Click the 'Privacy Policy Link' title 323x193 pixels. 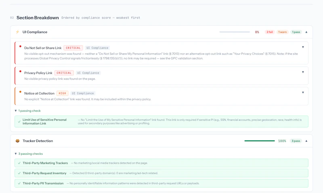38,73
